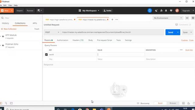Open the Send button dropdown arrow
This screenshot has height=110, width=195.
click(x=178, y=32)
